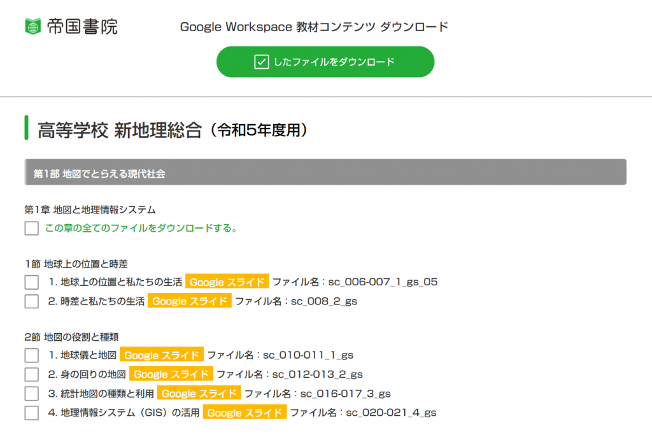Click Google Workspace 教材コンテンツ ダウンロード title
The height and width of the screenshot is (442, 652).
314,27
